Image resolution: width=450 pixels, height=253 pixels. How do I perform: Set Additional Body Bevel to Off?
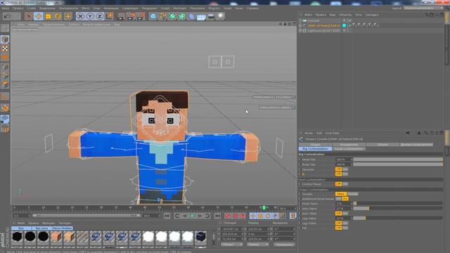[338, 199]
